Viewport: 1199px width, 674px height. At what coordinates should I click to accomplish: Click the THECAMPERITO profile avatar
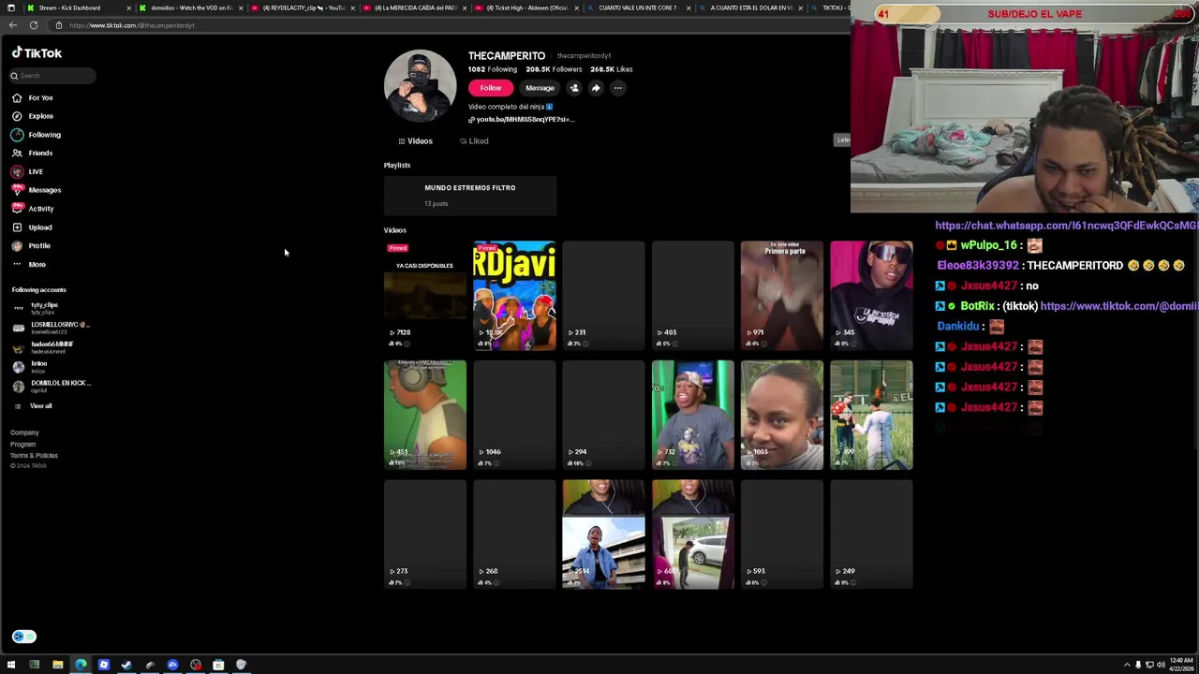click(x=421, y=85)
